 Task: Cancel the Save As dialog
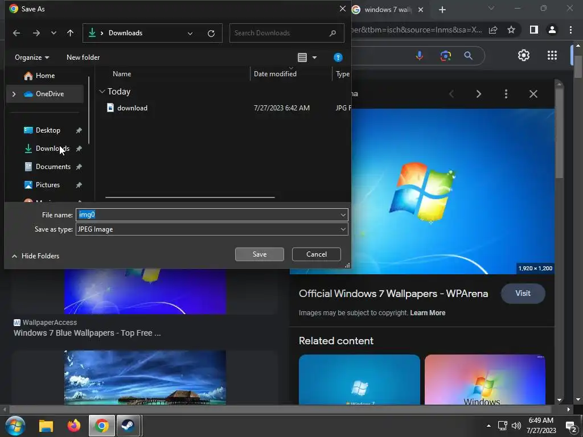click(x=317, y=254)
